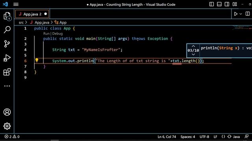Select the App.java editor tab
252x141 pixels.
(x=32, y=14)
